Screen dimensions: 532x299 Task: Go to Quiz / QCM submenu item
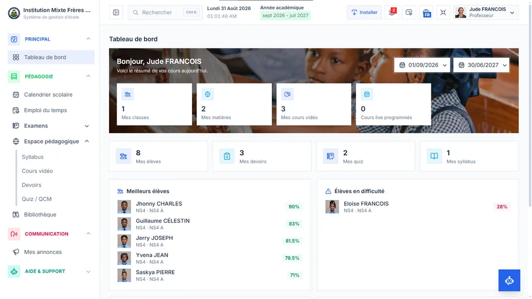(37, 199)
